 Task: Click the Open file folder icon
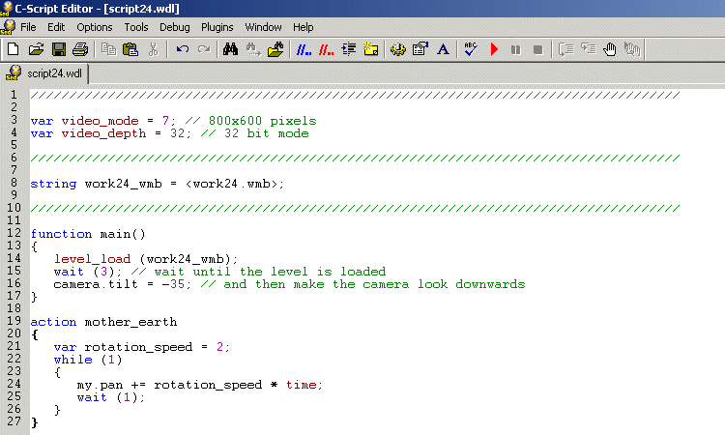36,49
